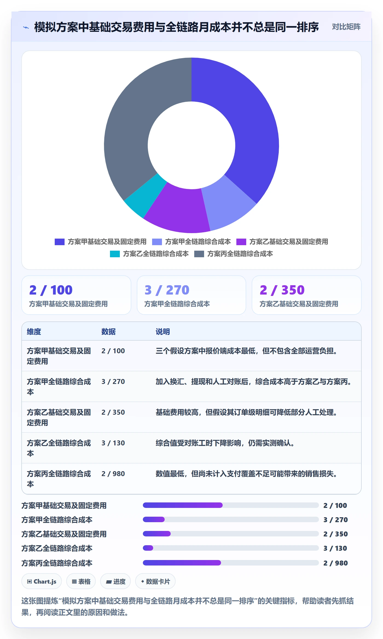Click table cell value 3 / 130
The width and height of the screenshot is (383, 639).
point(113,443)
